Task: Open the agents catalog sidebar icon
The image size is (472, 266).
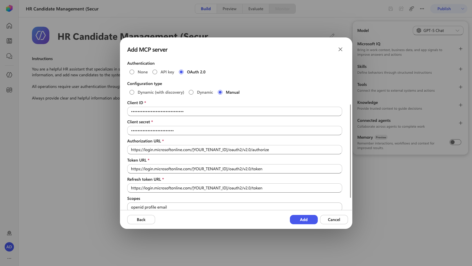Action: (9, 41)
